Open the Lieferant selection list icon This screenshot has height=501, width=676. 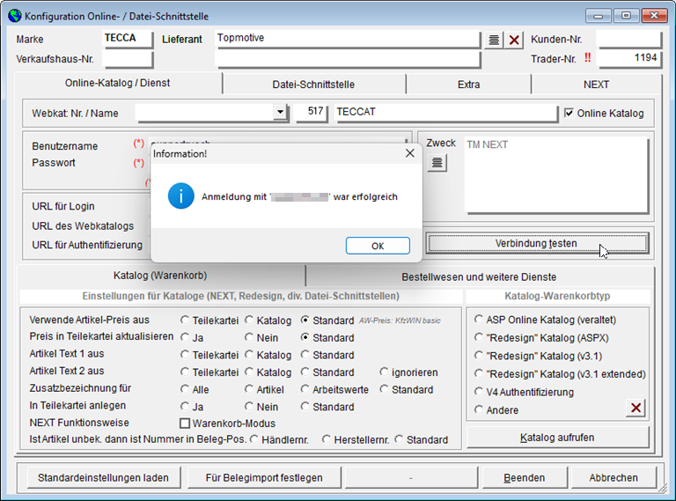click(494, 41)
